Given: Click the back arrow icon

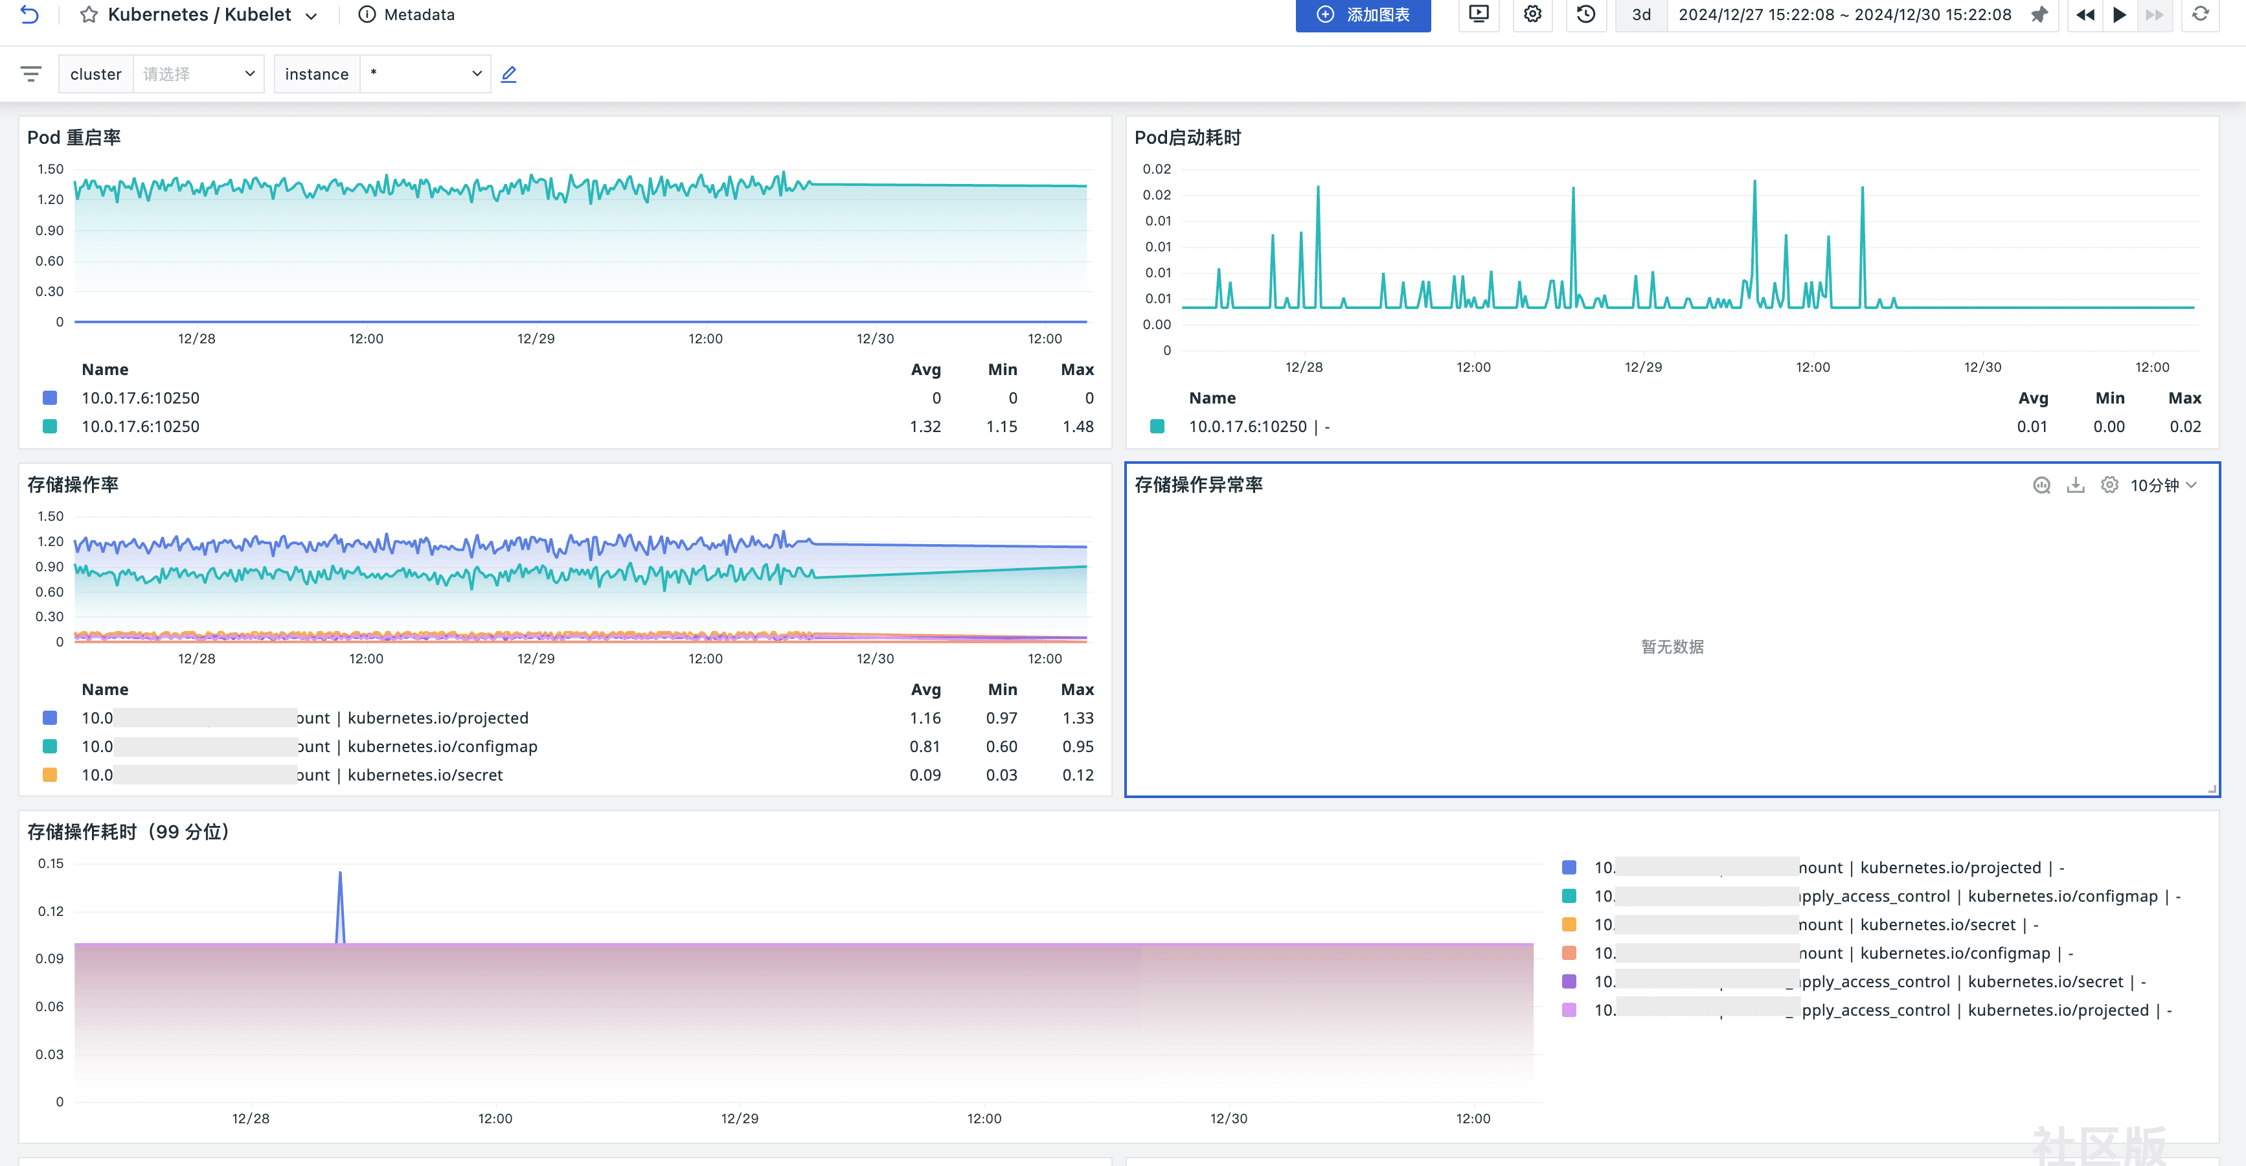Looking at the screenshot, I should coord(30,15).
